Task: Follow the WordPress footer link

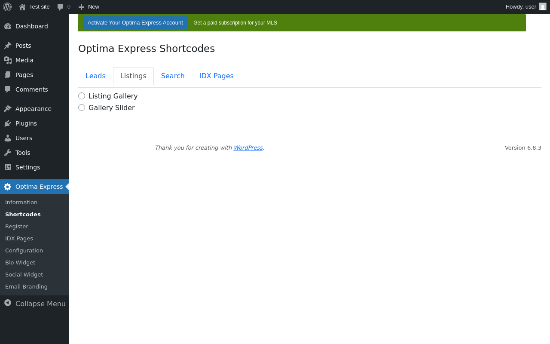Action: 248,147
